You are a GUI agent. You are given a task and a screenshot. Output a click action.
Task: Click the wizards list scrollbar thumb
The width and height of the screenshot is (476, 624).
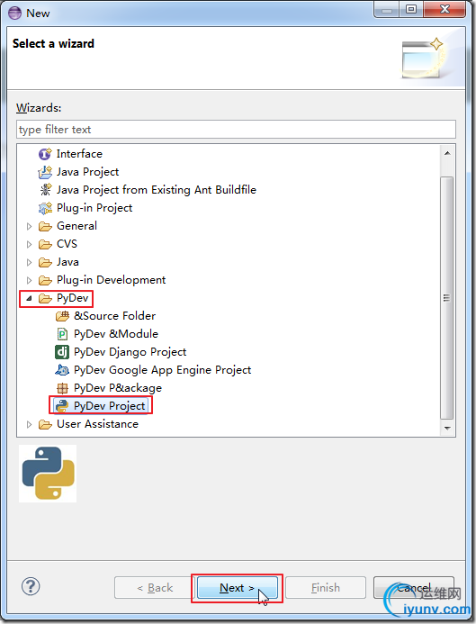pos(447,298)
